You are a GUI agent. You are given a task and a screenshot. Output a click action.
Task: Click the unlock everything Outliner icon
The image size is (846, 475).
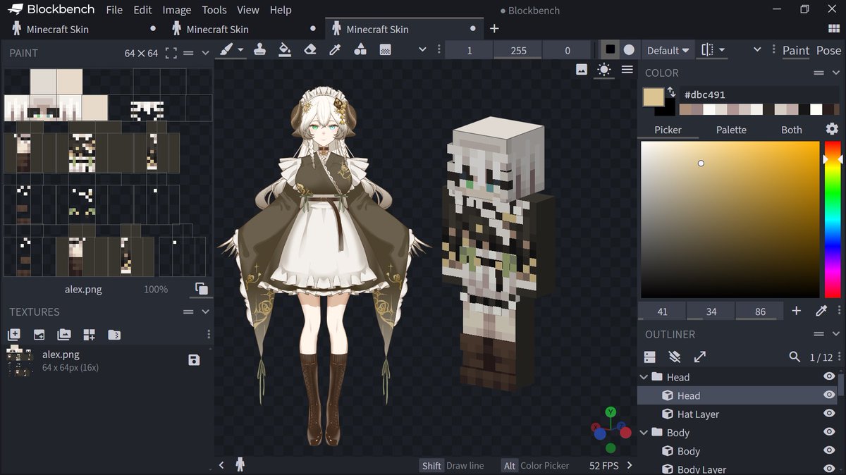[x=675, y=357]
